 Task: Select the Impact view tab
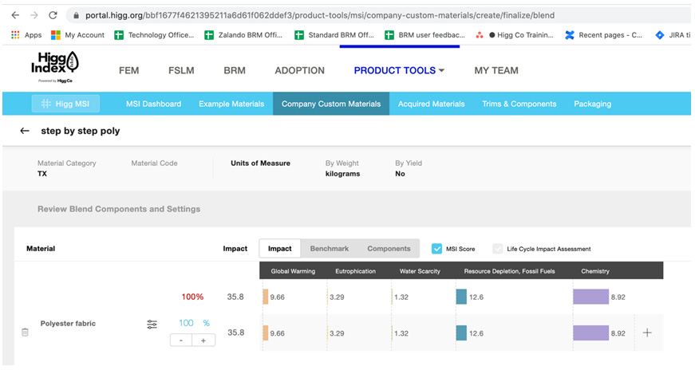pos(280,249)
